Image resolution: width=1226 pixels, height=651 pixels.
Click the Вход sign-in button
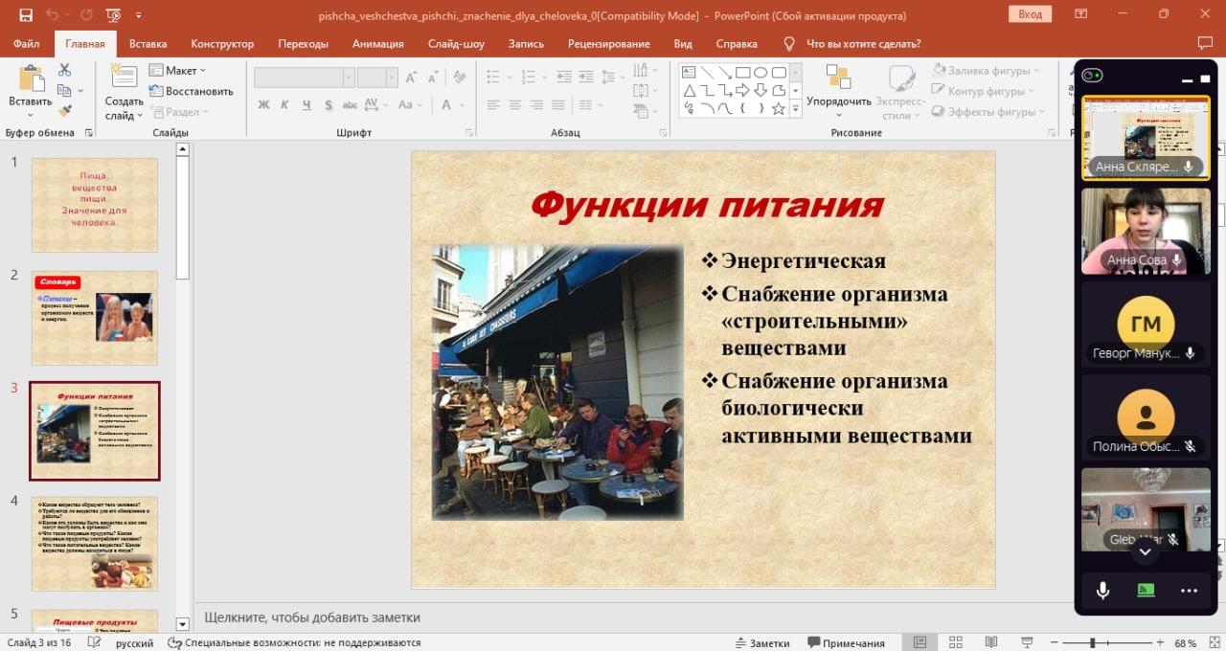click(1030, 15)
